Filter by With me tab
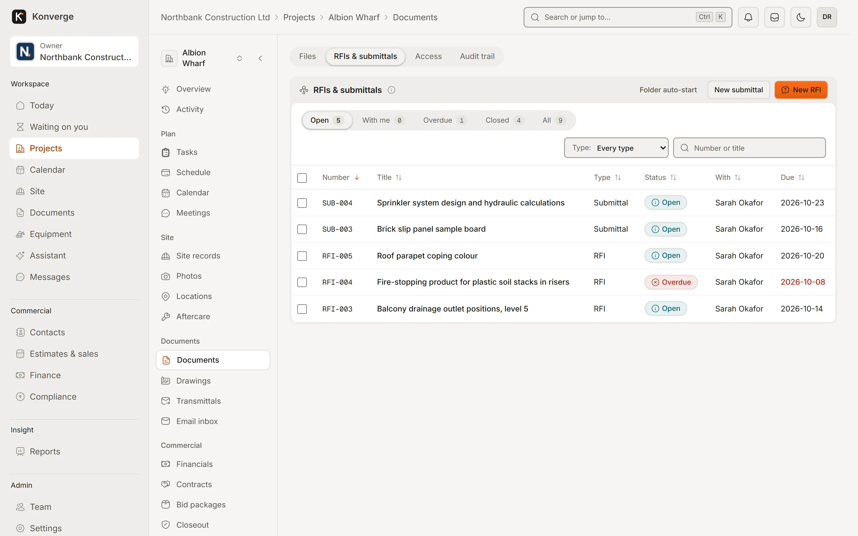This screenshot has height=536, width=858. point(383,121)
